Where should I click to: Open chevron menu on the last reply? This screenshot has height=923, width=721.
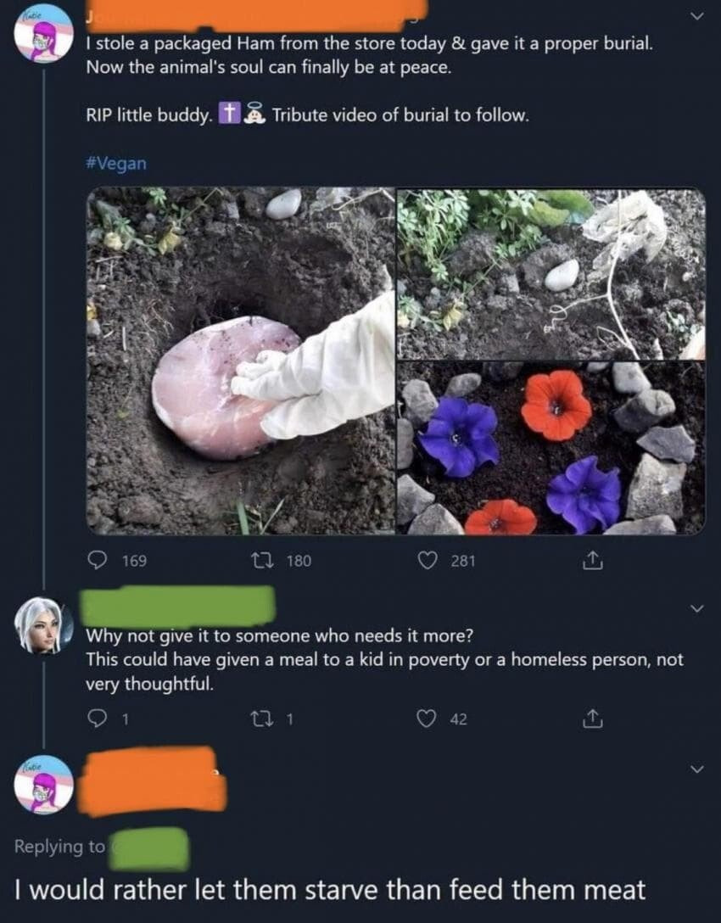coord(696,769)
